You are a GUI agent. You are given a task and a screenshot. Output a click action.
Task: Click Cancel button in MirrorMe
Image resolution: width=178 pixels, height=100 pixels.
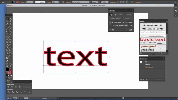127,18
